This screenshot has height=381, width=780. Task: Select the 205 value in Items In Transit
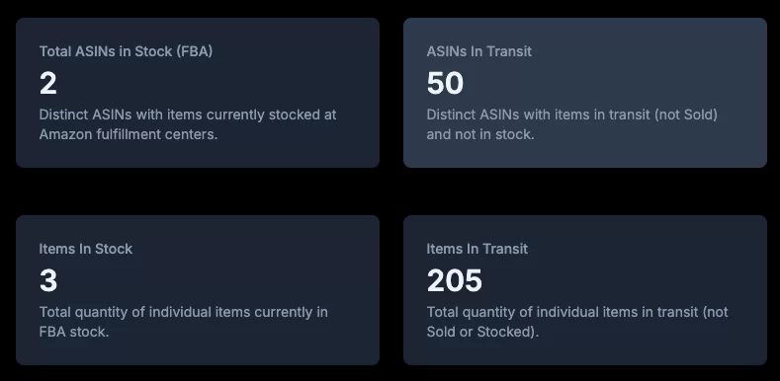click(x=454, y=280)
